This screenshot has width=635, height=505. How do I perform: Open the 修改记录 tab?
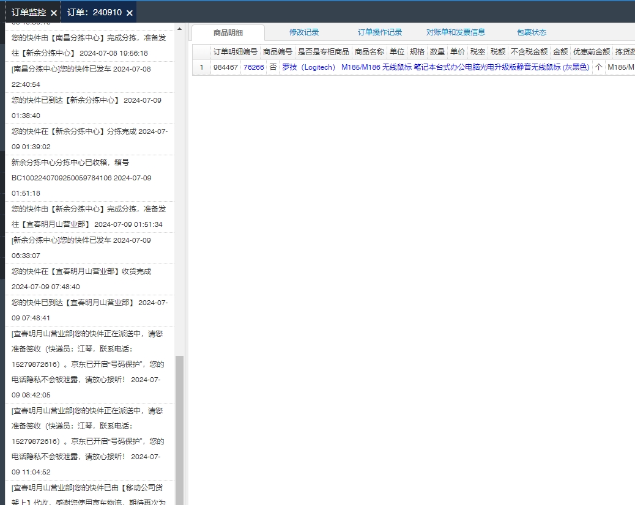(x=304, y=32)
